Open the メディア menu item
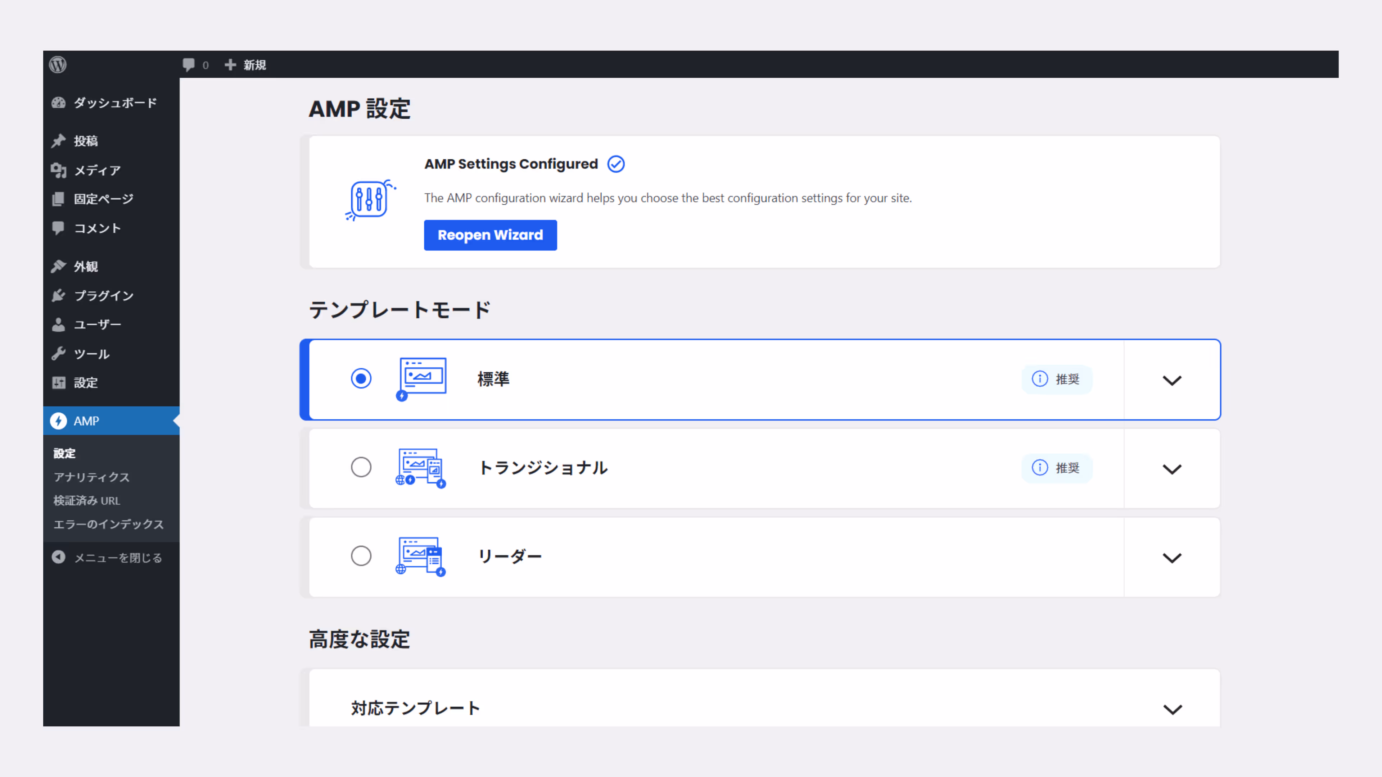Viewport: 1382px width, 777px height. pyautogui.click(x=111, y=171)
